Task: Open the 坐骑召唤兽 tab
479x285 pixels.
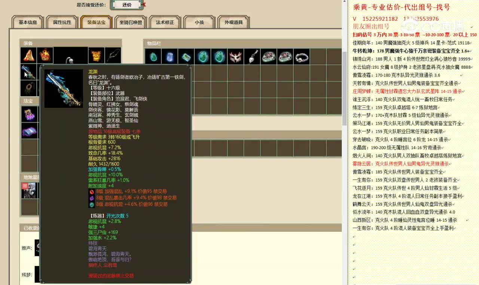Action: tap(131, 22)
